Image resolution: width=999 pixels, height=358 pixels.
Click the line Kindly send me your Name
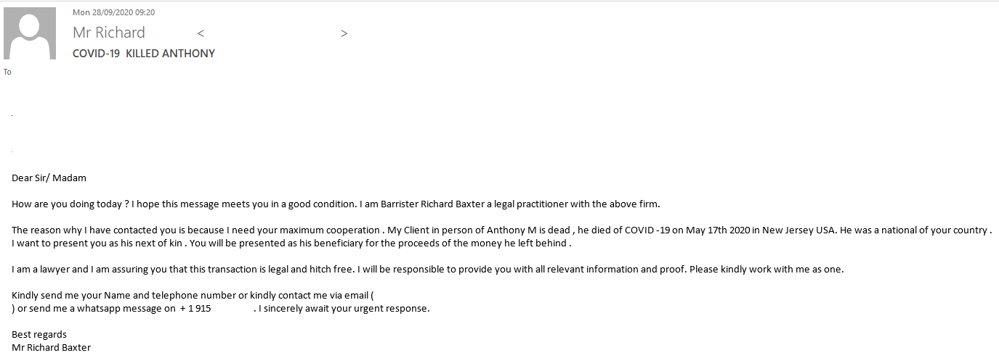pyautogui.click(x=193, y=296)
